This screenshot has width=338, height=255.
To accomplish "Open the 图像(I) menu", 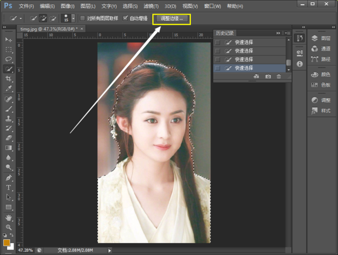I will coord(68,6).
